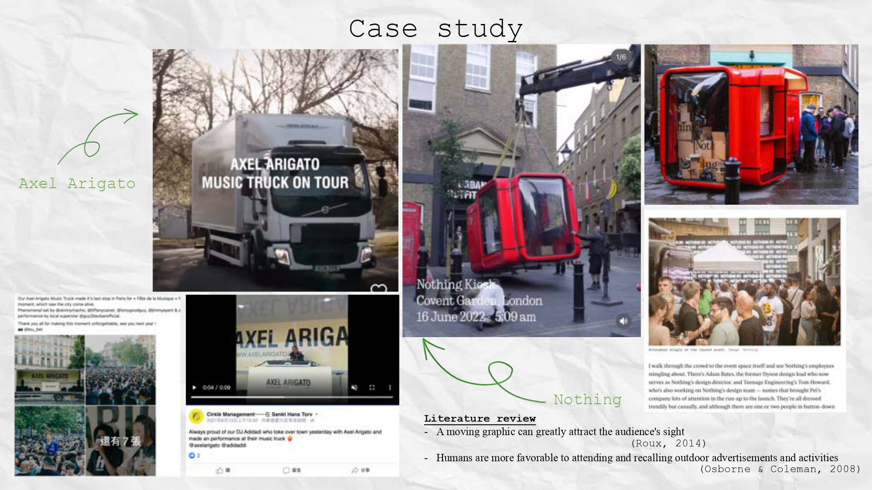Open the Cirklé Management page name link
This screenshot has width=872, height=490.
[230, 414]
